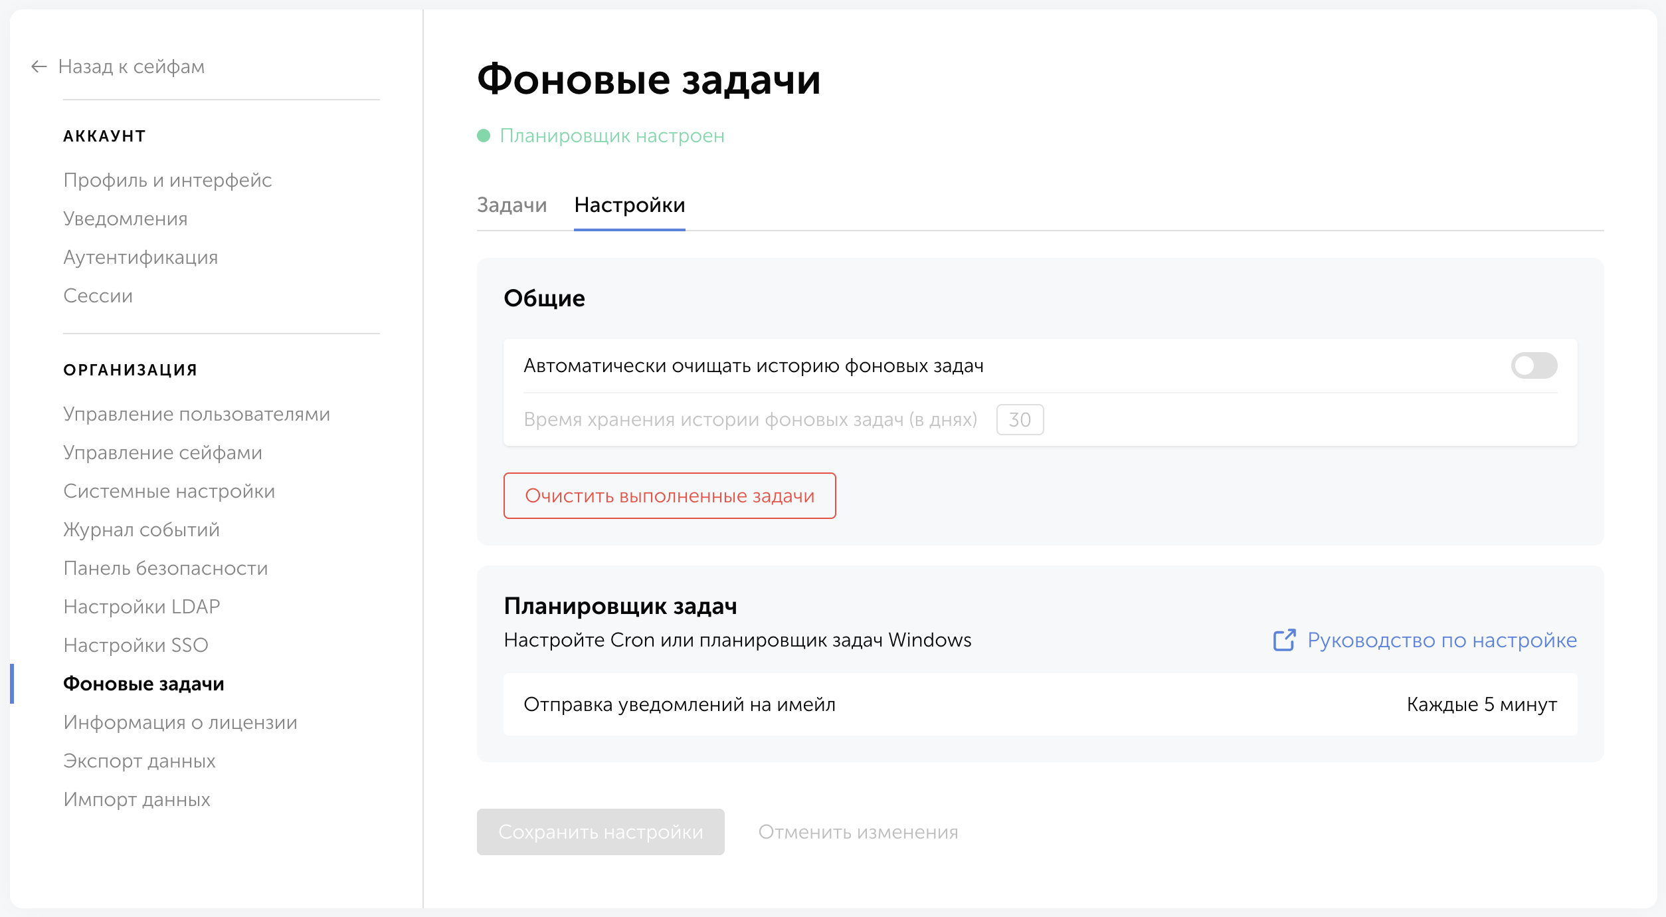
Task: Click the history retention days field showing 30
Action: click(1020, 420)
